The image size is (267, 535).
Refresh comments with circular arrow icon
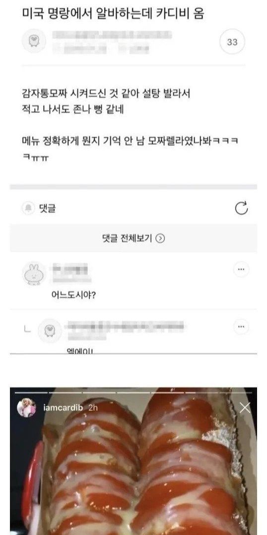pos(242,208)
